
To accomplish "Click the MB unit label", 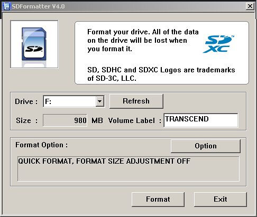I will pyautogui.click(x=97, y=120).
